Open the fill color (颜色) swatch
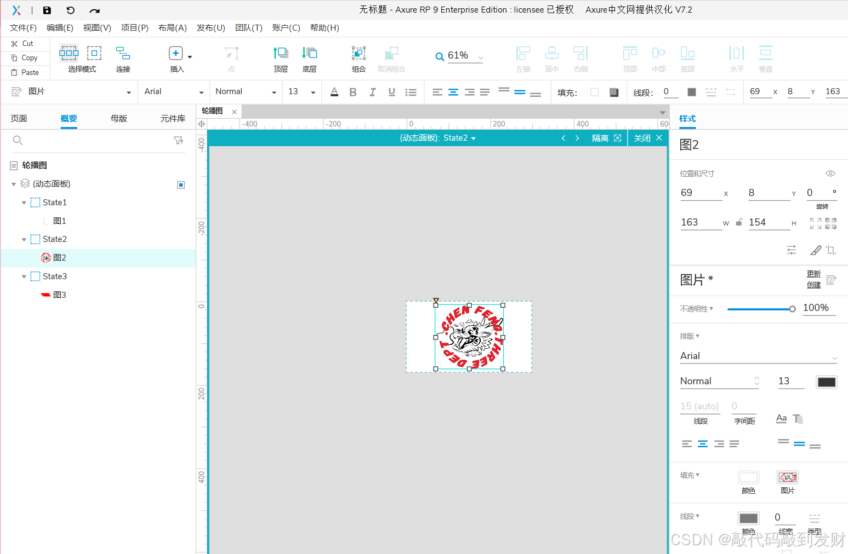Image resolution: width=848 pixels, height=554 pixels. tap(748, 477)
